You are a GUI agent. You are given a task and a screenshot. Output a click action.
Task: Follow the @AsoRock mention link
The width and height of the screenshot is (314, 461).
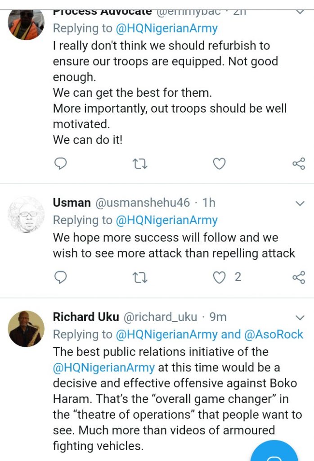pyautogui.click(x=274, y=334)
